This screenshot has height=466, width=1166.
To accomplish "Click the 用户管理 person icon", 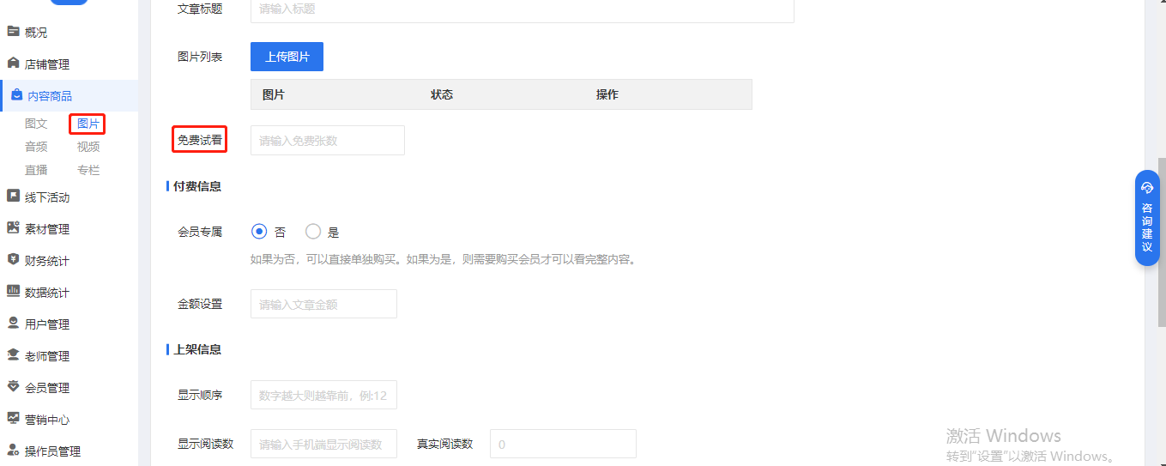I will (x=13, y=324).
